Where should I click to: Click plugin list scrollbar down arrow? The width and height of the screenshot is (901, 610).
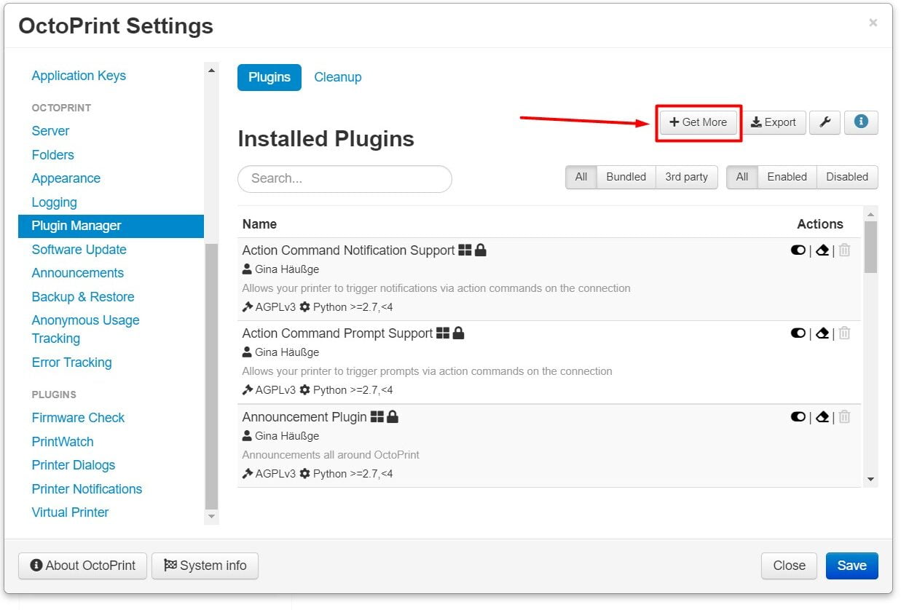pos(870,480)
